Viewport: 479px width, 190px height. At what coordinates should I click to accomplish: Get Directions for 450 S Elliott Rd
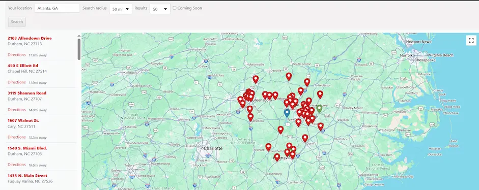[x=16, y=82]
